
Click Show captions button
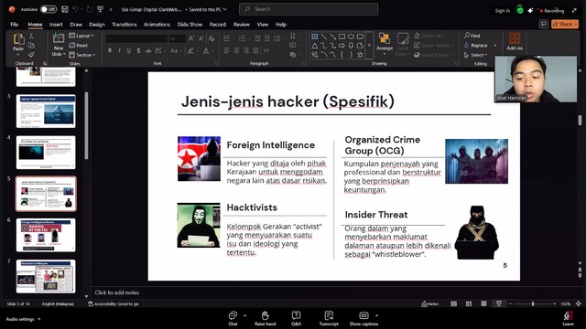click(364, 318)
